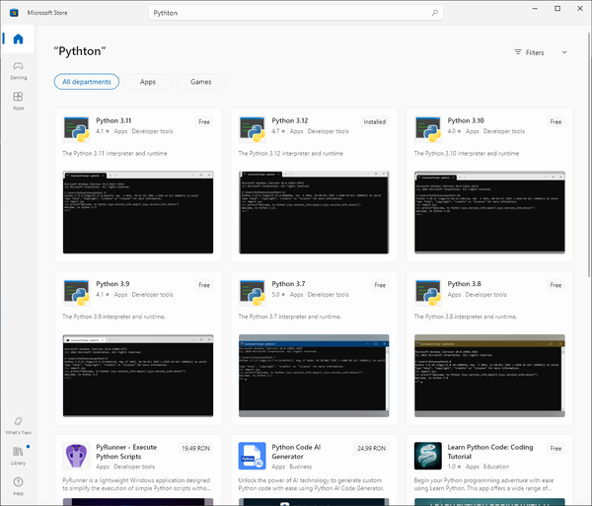Click the Python 3.10 title text
592x506 pixels.
466,120
